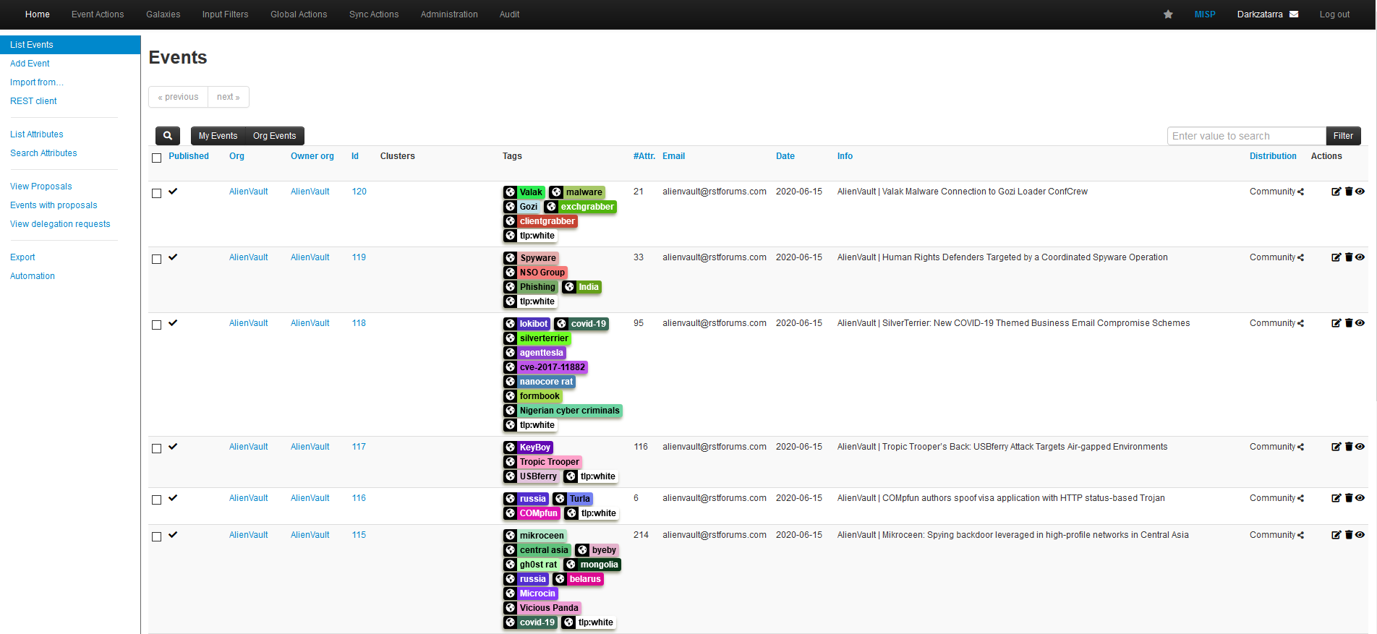Image resolution: width=1377 pixels, height=634 pixels.
Task: Click the red clientgrabber tag
Action: (547, 221)
